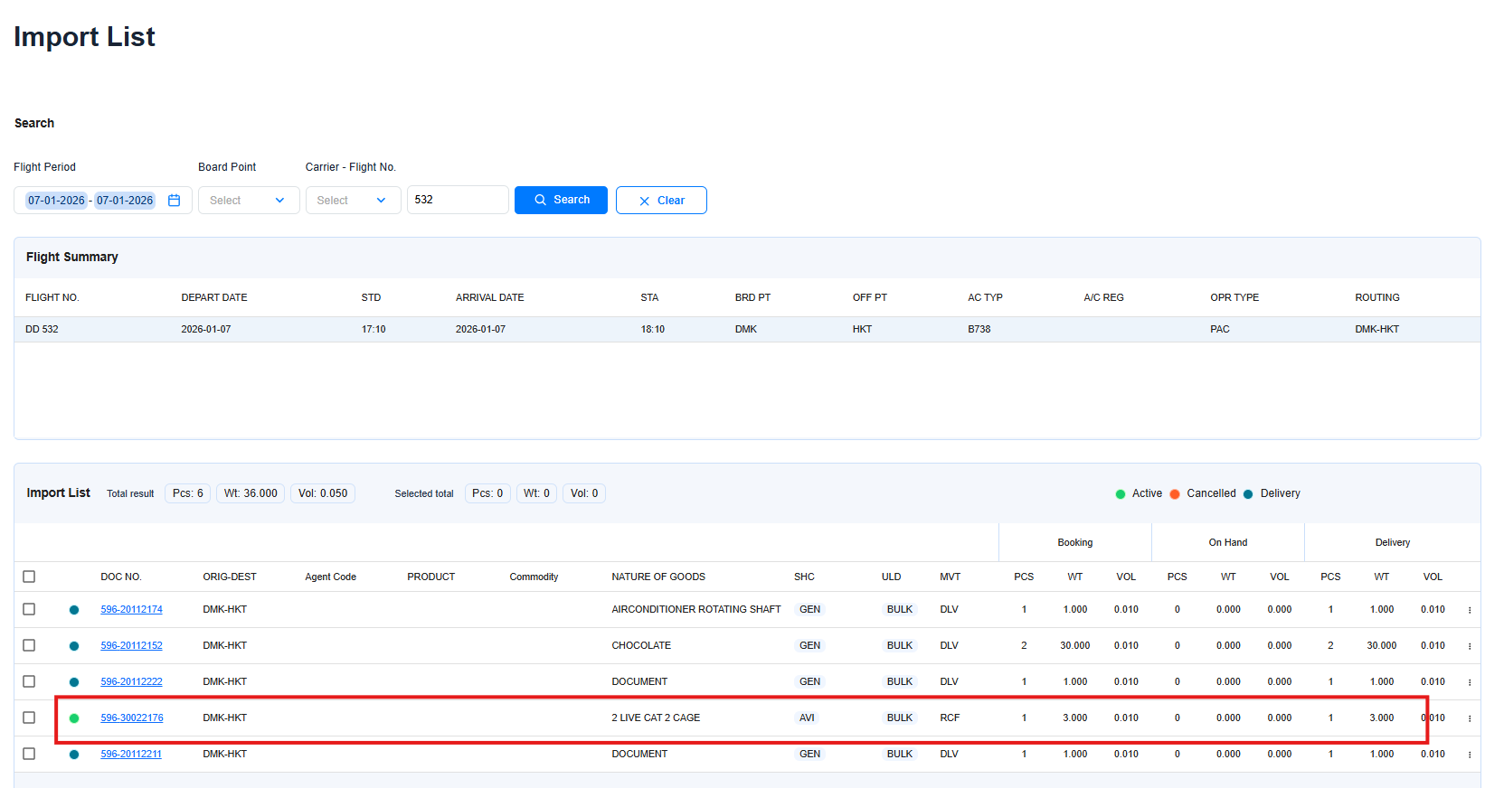Open document link 596-20112174
Image resolution: width=1485 pixels, height=788 pixels.
pyautogui.click(x=131, y=610)
